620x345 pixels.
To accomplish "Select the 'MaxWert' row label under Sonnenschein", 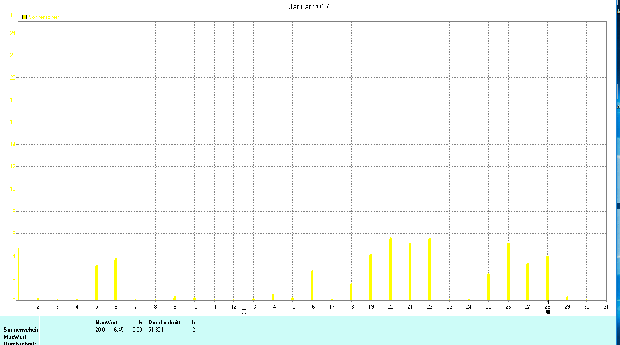I will tap(15, 337).
